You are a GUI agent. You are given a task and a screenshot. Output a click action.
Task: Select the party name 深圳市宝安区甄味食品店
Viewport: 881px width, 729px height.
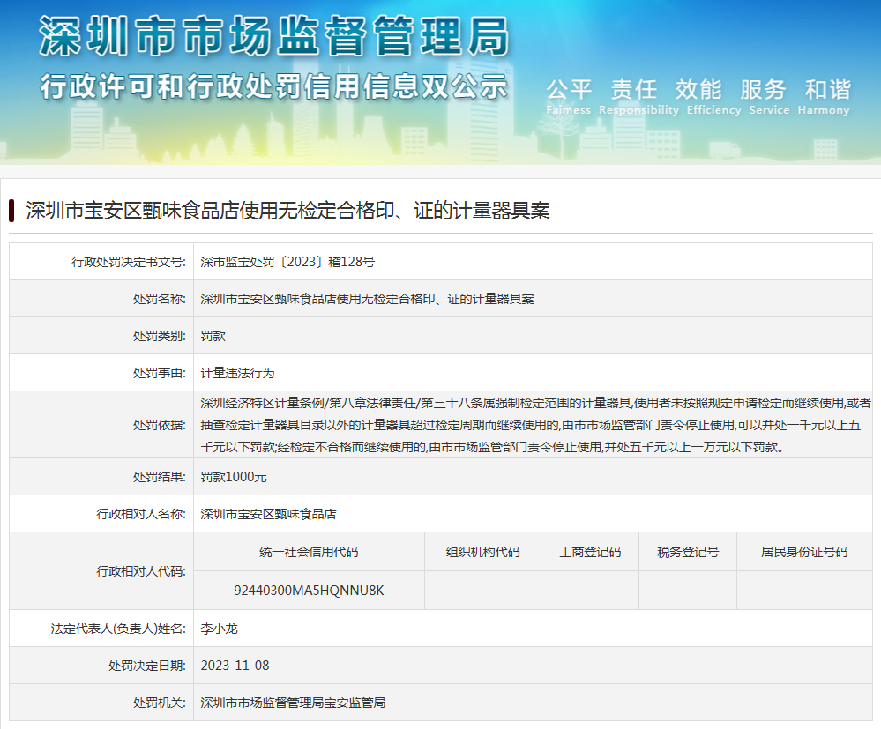[269, 514]
